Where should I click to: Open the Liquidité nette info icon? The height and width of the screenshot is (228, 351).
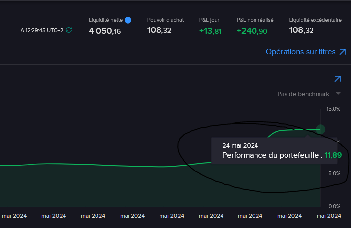tap(128, 20)
